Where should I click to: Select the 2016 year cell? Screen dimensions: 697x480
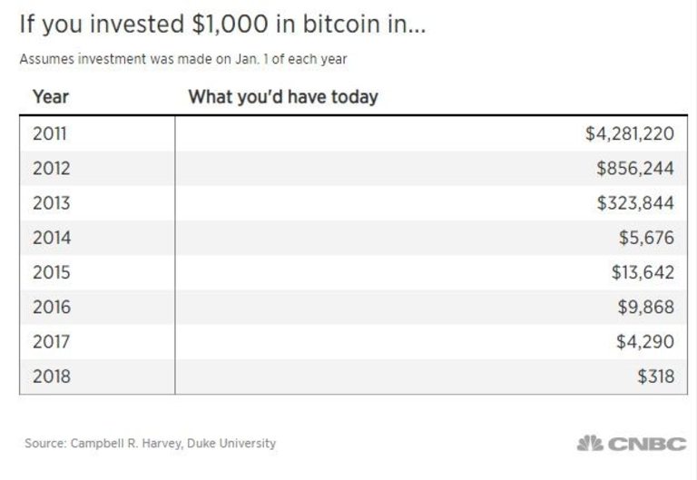coord(51,307)
